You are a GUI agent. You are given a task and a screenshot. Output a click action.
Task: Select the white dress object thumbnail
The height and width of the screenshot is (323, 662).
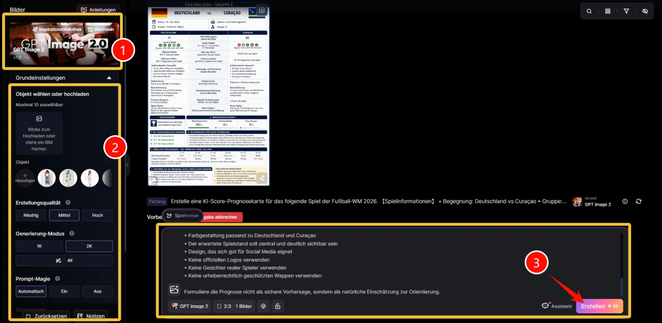[90, 178]
